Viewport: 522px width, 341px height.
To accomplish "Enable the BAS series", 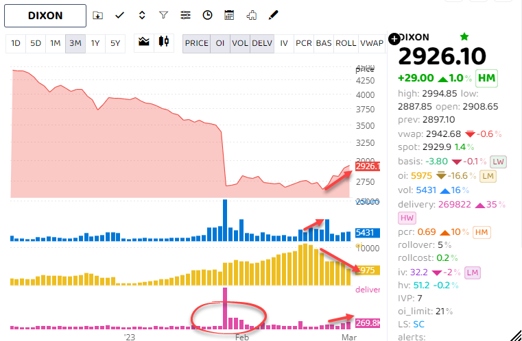I will pyautogui.click(x=324, y=43).
